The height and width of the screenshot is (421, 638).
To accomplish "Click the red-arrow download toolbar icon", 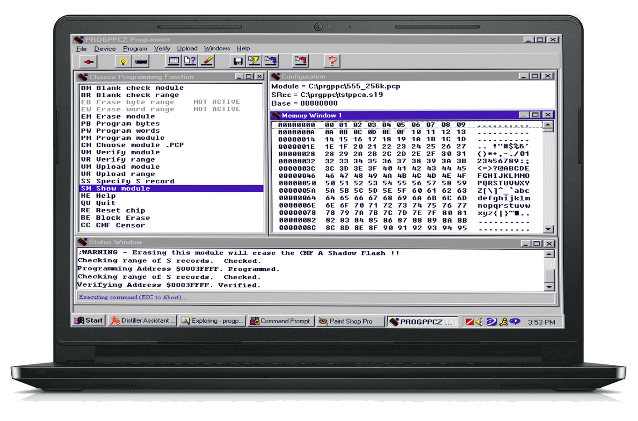I will coord(300,61).
